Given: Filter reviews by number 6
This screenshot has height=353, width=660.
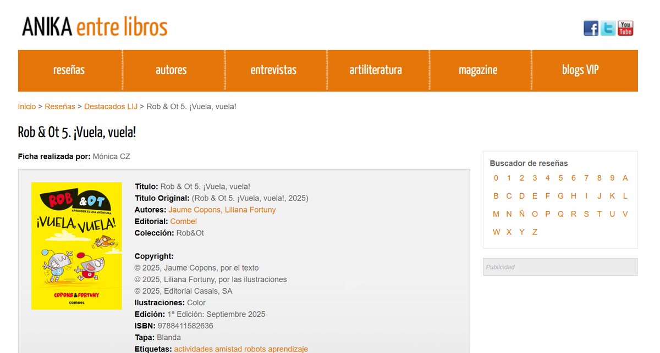Looking at the screenshot, I should point(573,178).
